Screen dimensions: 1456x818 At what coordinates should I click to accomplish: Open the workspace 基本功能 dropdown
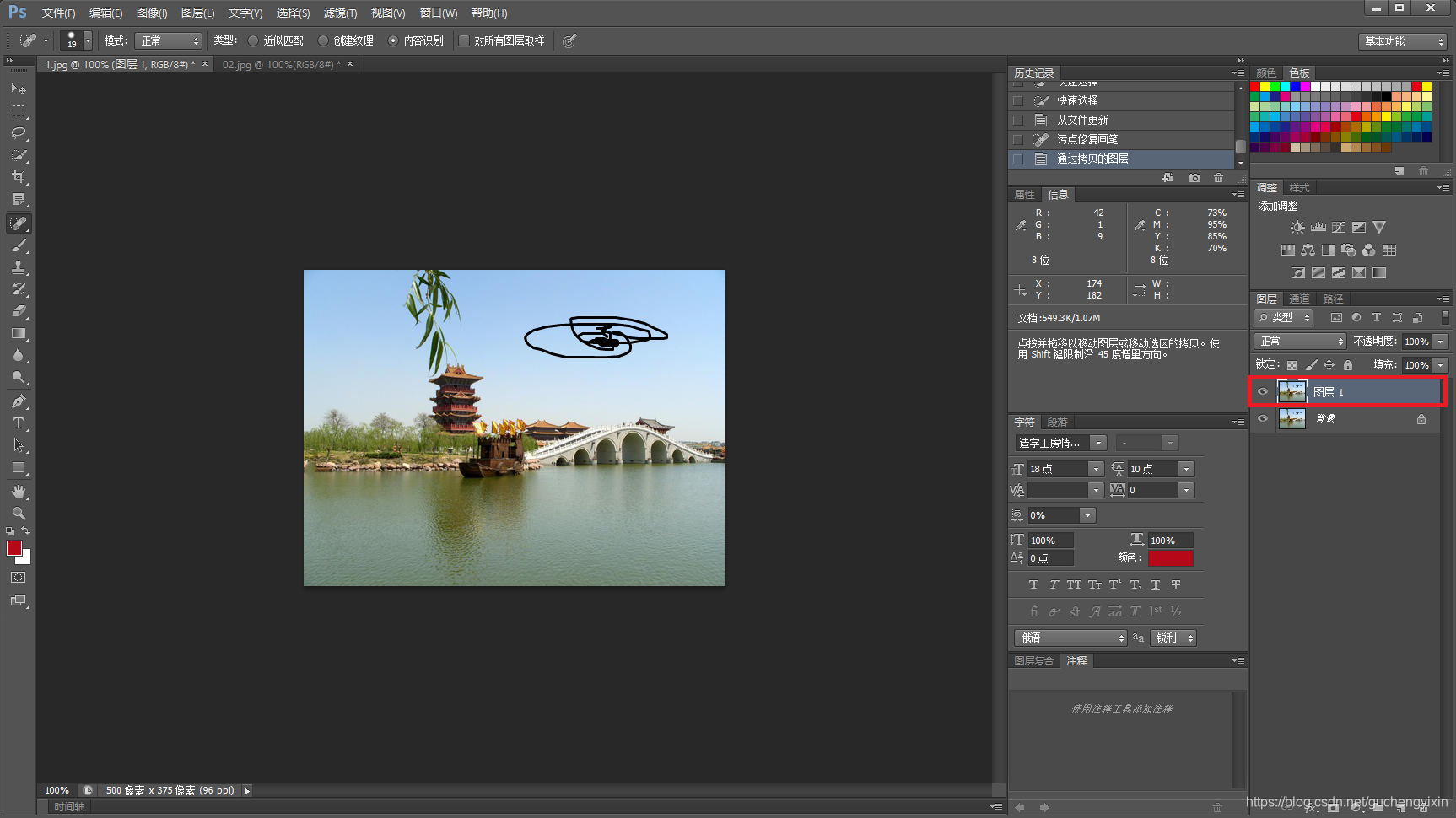1402,41
